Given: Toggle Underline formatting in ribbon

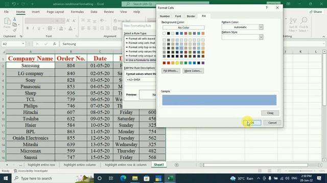Looking at the screenshot, I should pos(39,28).
